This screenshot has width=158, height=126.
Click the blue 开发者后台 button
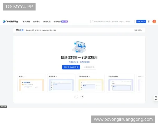(x=141, y=22)
